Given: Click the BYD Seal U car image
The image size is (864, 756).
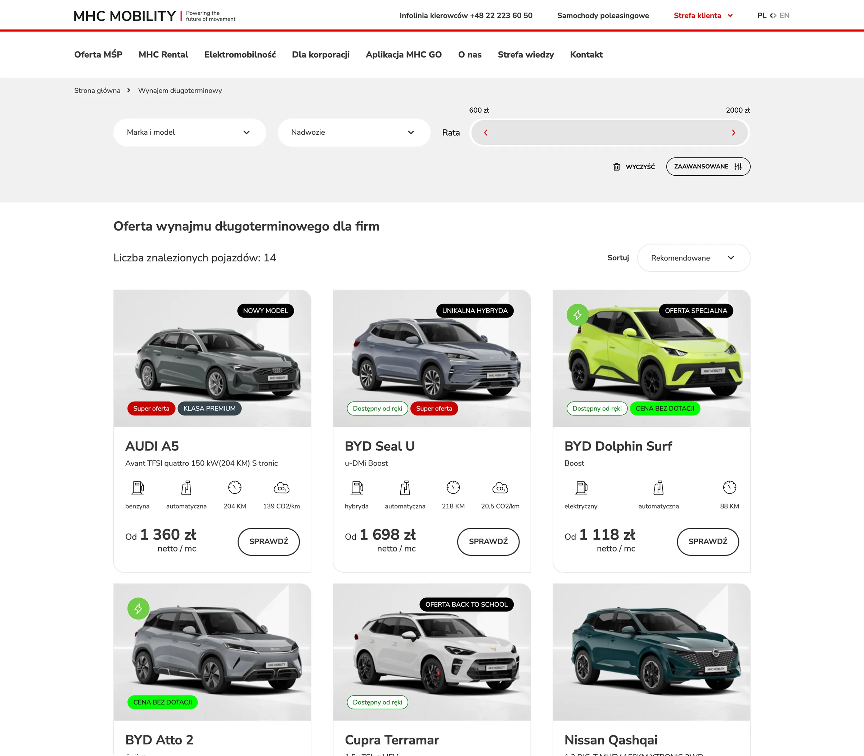Looking at the screenshot, I should point(432,358).
